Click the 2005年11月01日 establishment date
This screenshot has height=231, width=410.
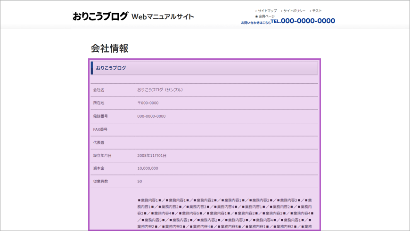pos(152,155)
